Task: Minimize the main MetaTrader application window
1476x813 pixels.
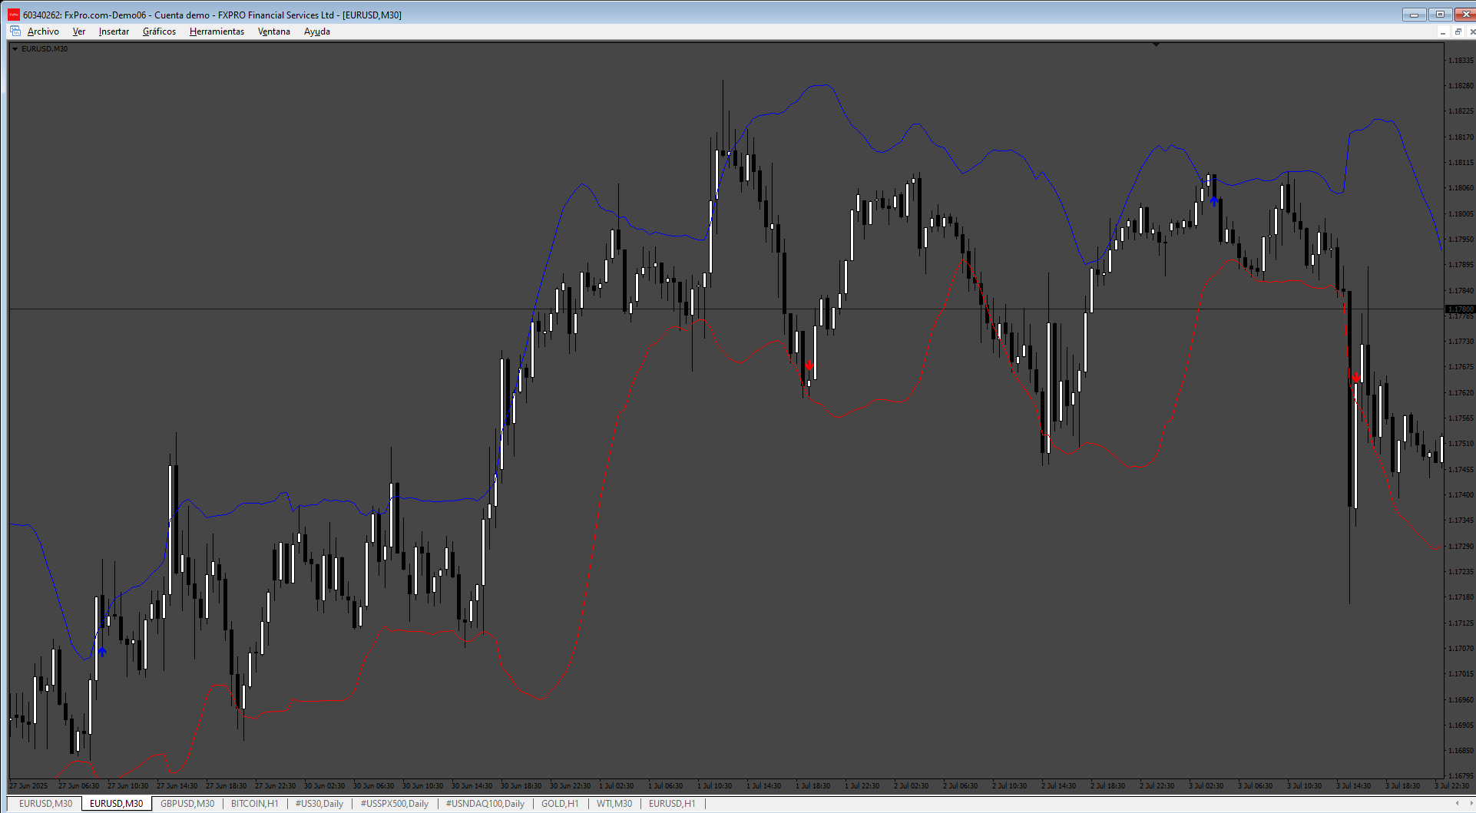Action: (1414, 15)
